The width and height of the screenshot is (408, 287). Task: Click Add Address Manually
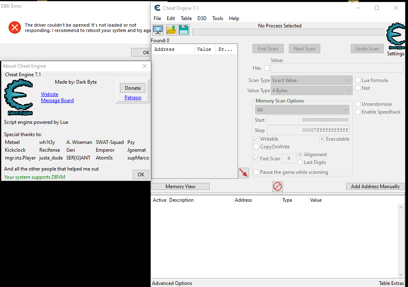tap(375, 187)
